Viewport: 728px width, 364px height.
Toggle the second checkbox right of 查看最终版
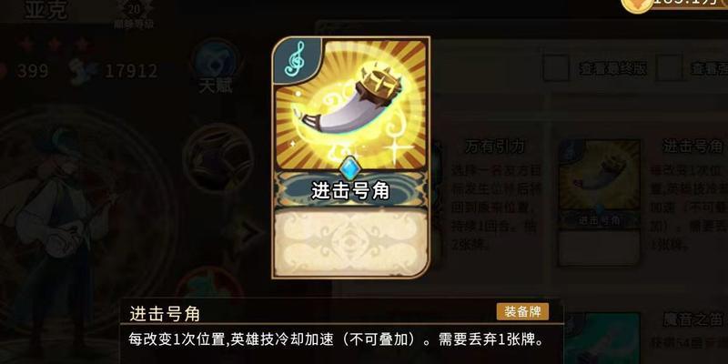point(669,68)
